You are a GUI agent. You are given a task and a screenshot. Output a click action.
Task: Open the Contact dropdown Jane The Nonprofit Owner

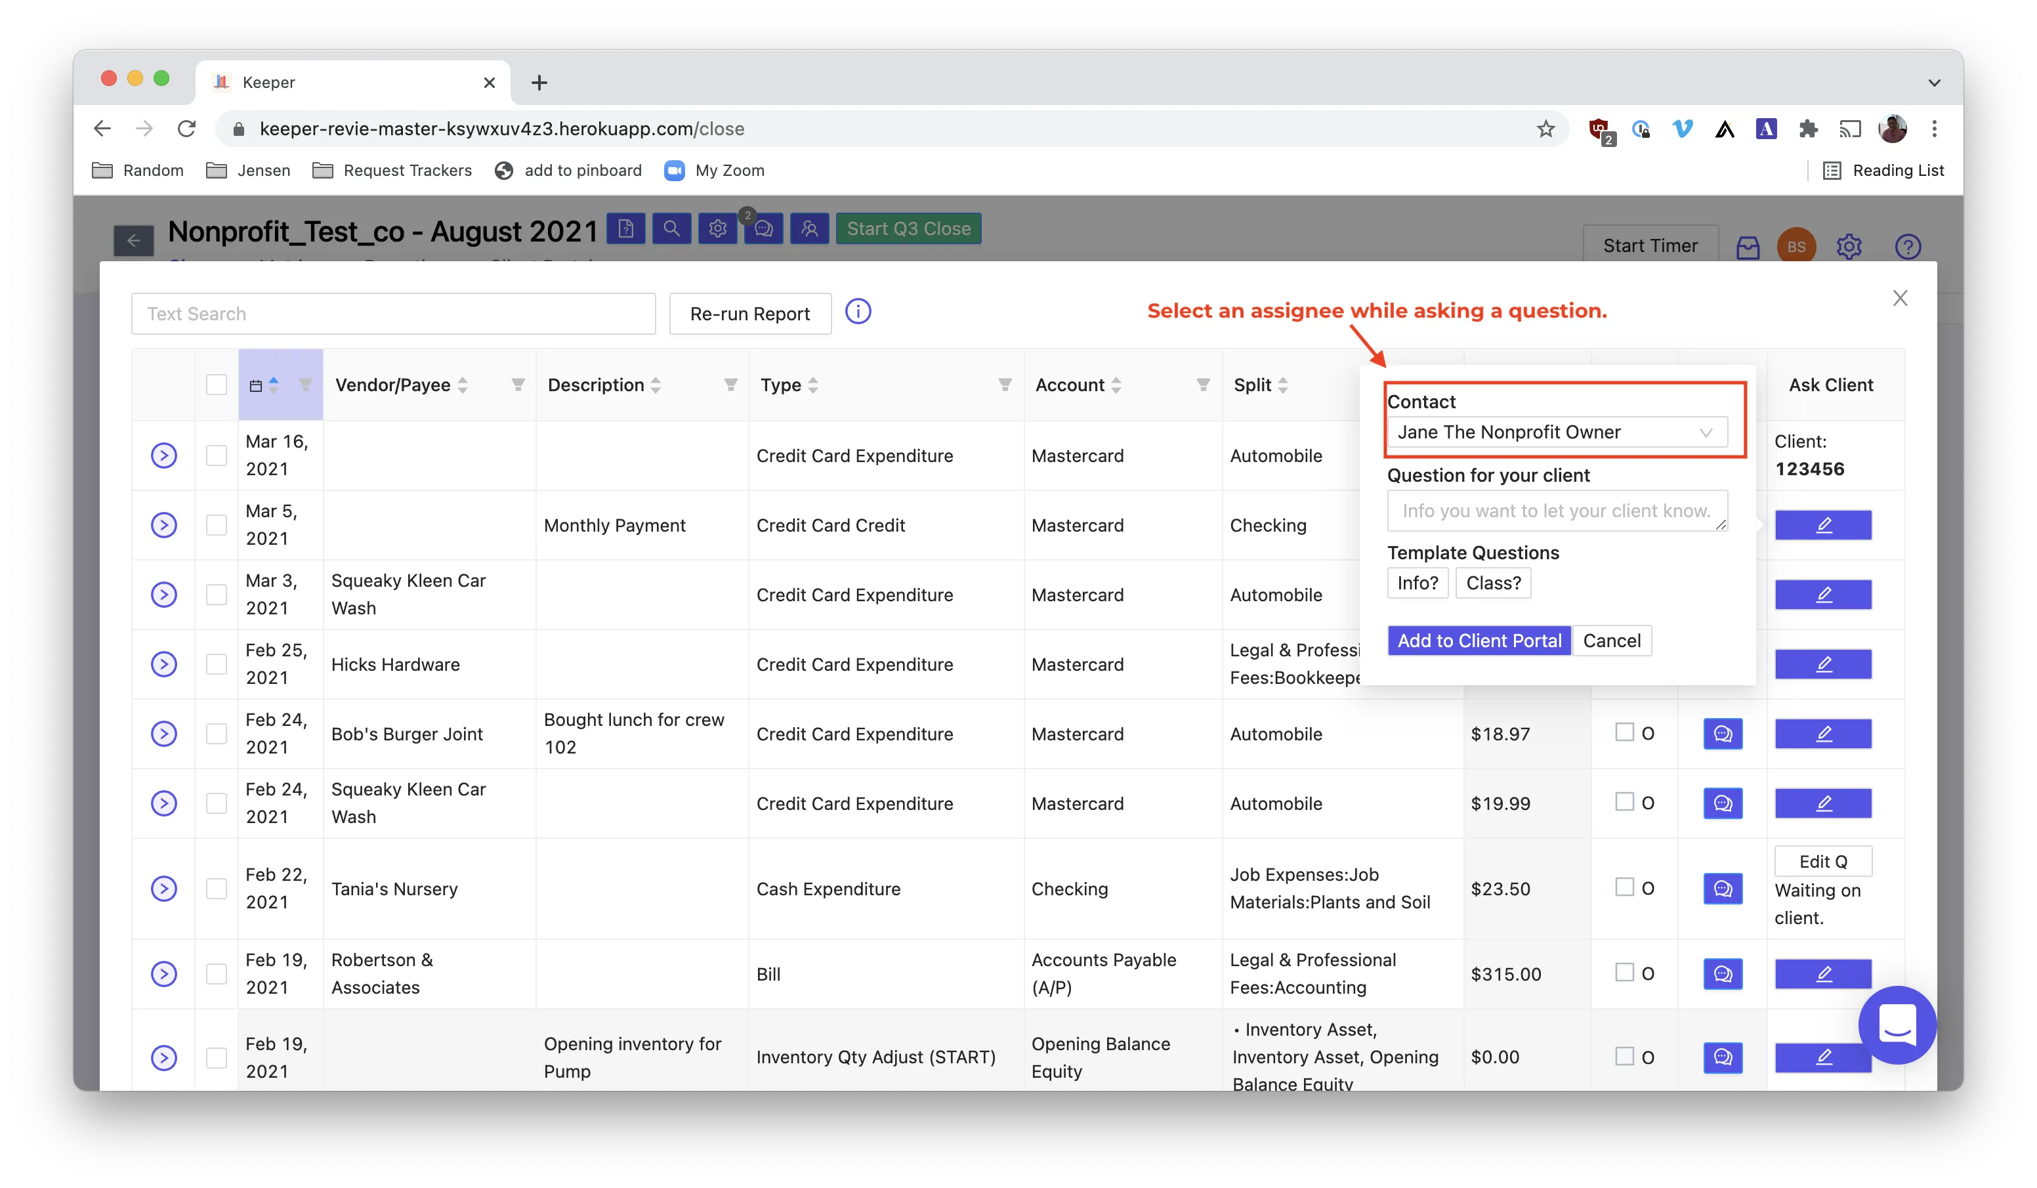1557,432
